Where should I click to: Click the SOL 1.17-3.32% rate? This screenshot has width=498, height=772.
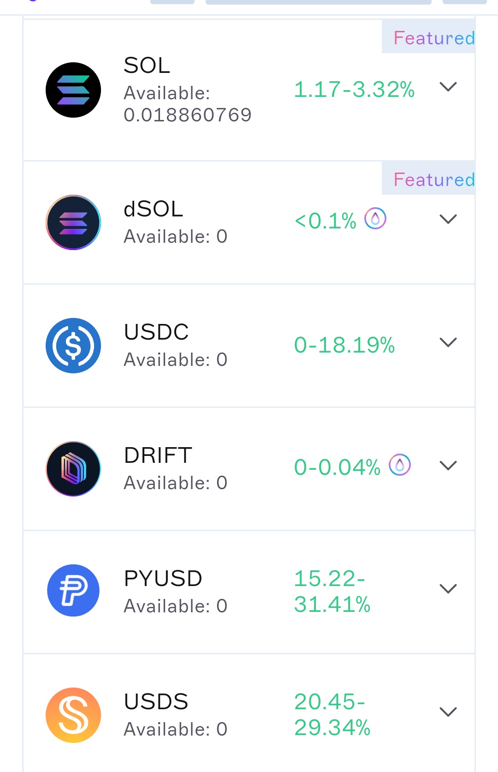coord(354,90)
